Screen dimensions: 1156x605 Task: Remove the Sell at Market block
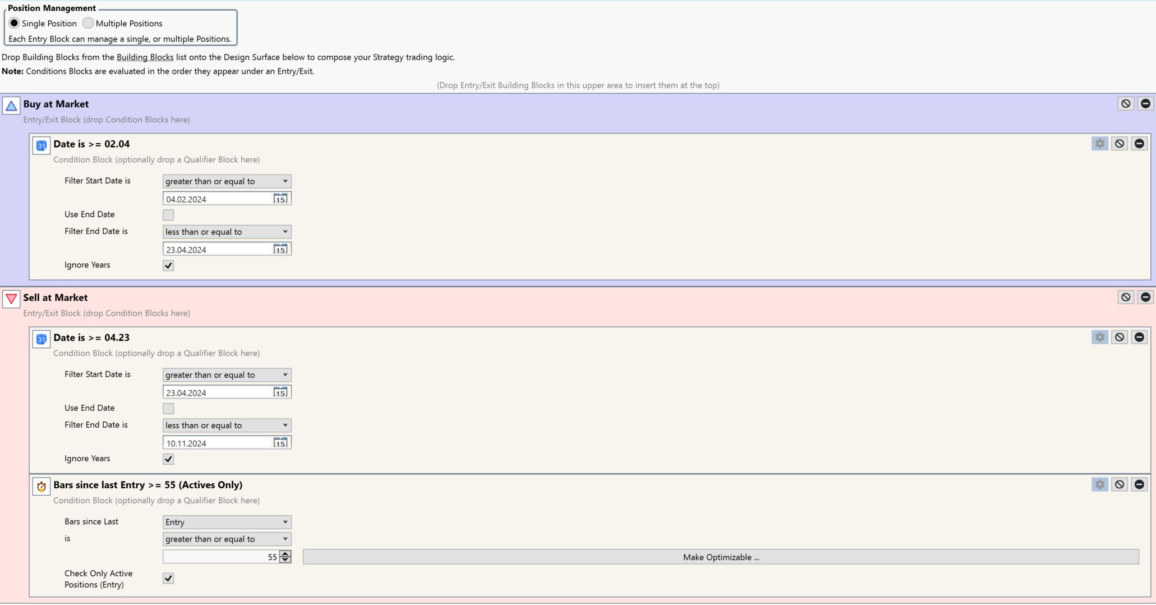coord(1145,297)
